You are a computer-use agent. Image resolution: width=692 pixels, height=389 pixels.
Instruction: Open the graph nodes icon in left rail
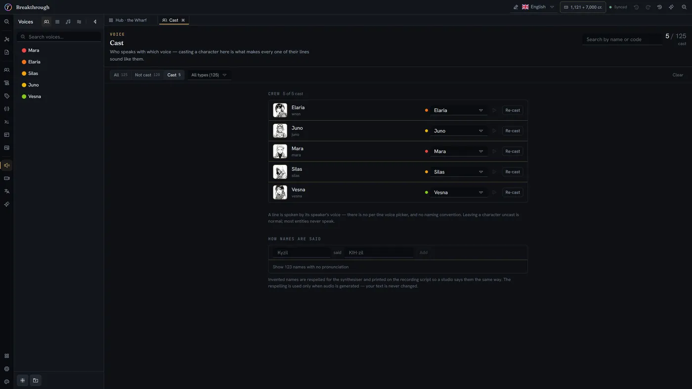[x=7, y=39]
